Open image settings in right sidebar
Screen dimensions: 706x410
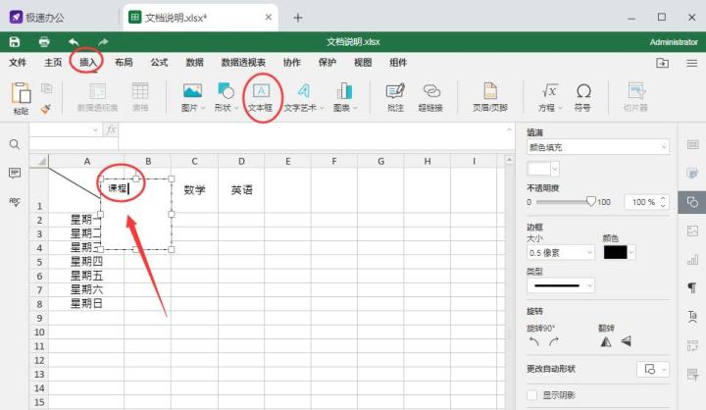[x=692, y=231]
